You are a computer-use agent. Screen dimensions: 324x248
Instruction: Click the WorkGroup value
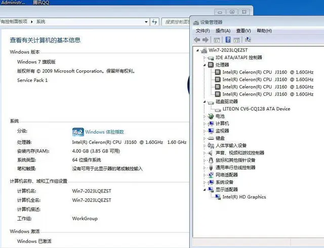click(85, 219)
